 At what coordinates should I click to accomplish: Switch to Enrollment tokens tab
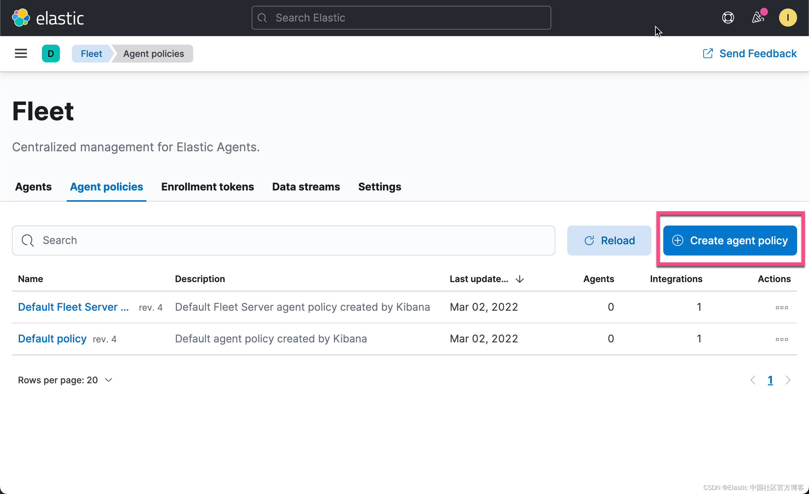tap(207, 187)
